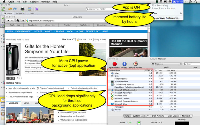
Task: Pause the MSN slideshow
Action: tap(10, 78)
